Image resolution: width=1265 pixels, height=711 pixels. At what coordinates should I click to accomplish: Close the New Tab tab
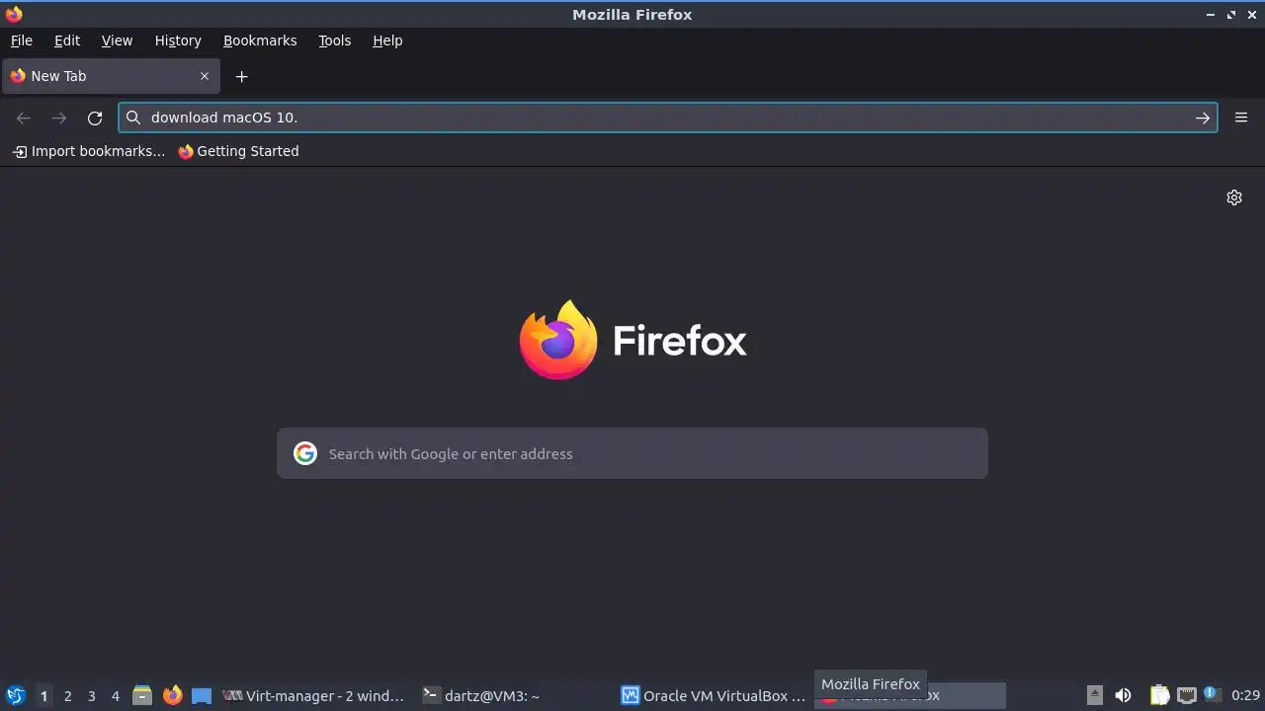[205, 76]
